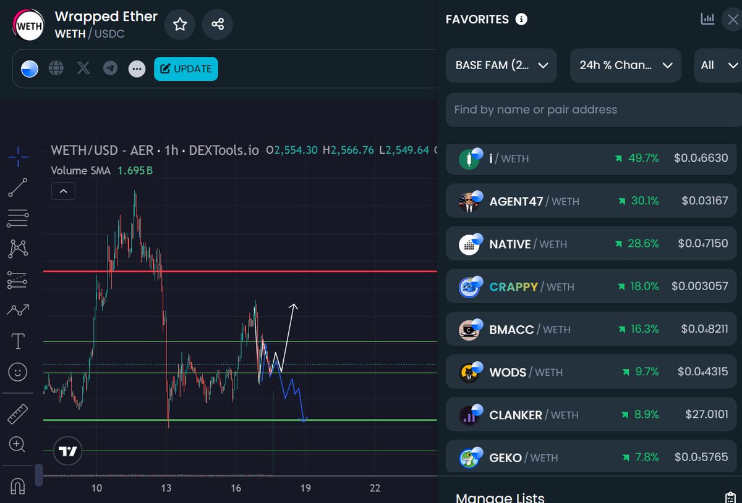Click the Volume SMA indicator label

(x=80, y=170)
